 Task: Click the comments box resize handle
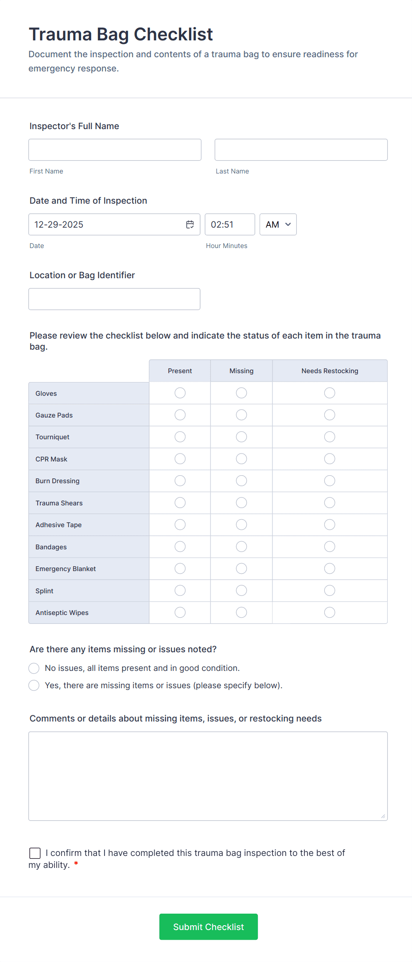pyautogui.click(x=383, y=816)
